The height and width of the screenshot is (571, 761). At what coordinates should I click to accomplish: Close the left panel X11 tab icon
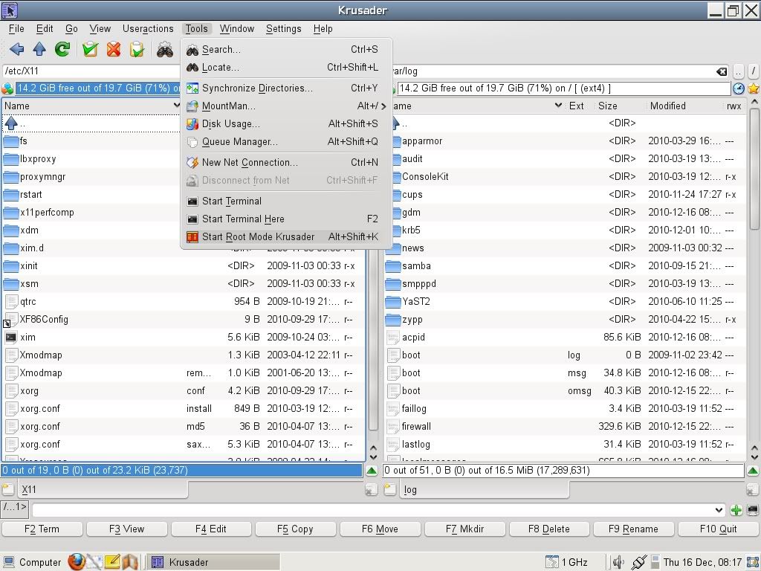(x=372, y=490)
